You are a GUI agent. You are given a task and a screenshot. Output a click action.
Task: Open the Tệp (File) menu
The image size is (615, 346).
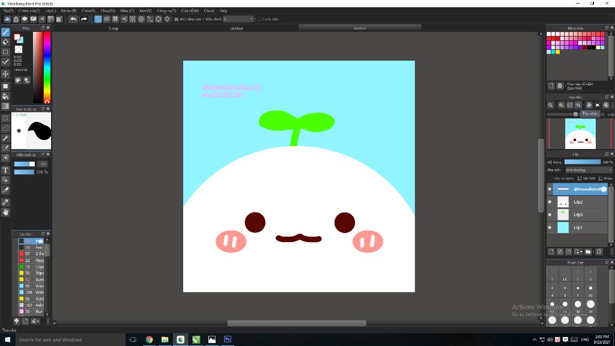[x=8, y=11]
